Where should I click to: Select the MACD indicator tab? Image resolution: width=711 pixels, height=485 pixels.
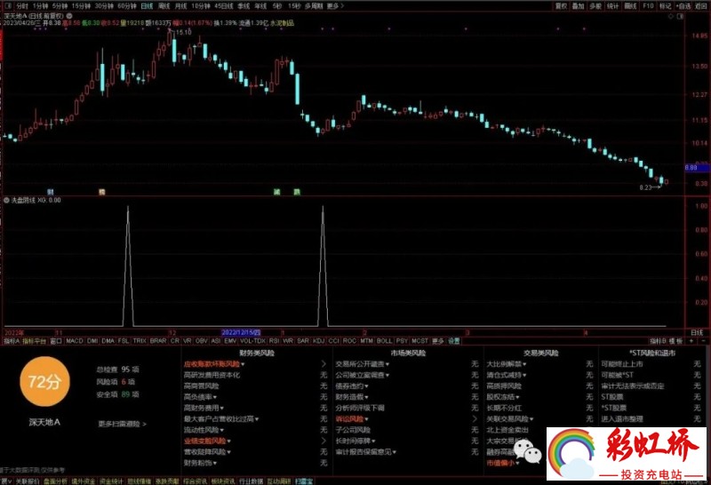tap(74, 340)
